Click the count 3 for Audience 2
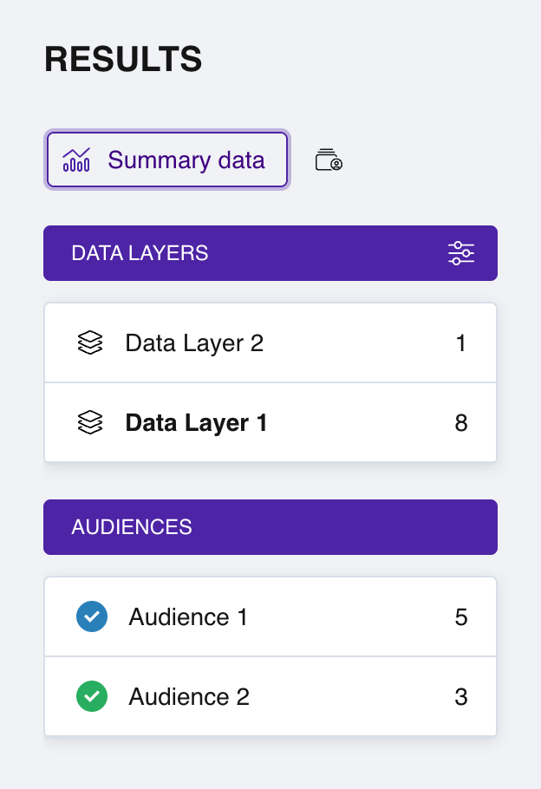The height and width of the screenshot is (789, 541). pyautogui.click(x=461, y=697)
